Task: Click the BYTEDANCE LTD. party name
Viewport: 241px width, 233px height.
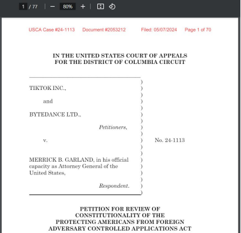Action: (55, 115)
